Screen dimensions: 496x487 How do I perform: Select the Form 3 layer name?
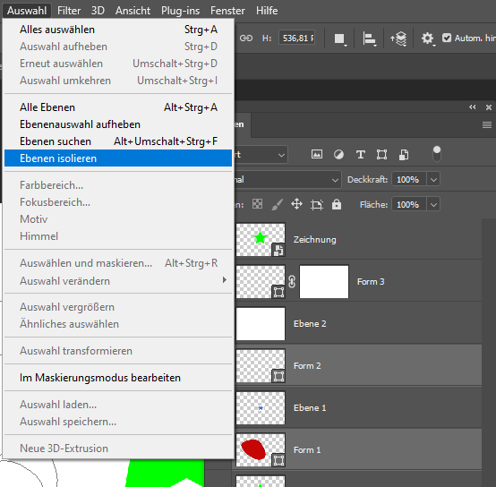pos(371,281)
